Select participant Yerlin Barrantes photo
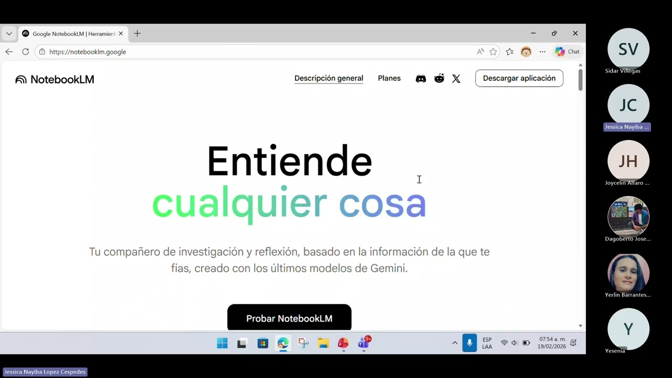The height and width of the screenshot is (378, 672). tap(628, 274)
